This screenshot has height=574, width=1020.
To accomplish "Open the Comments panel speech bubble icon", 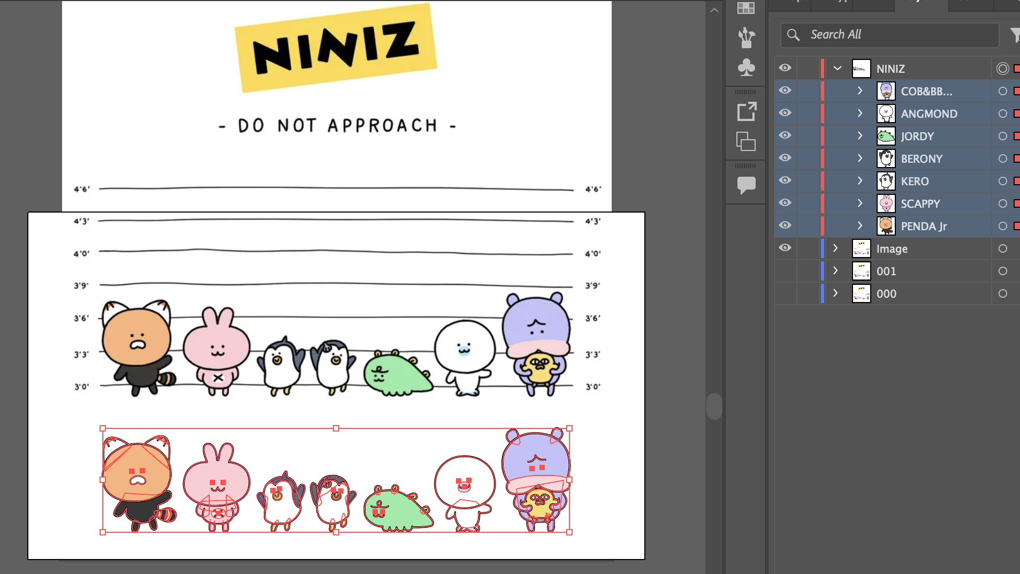I will click(x=746, y=185).
